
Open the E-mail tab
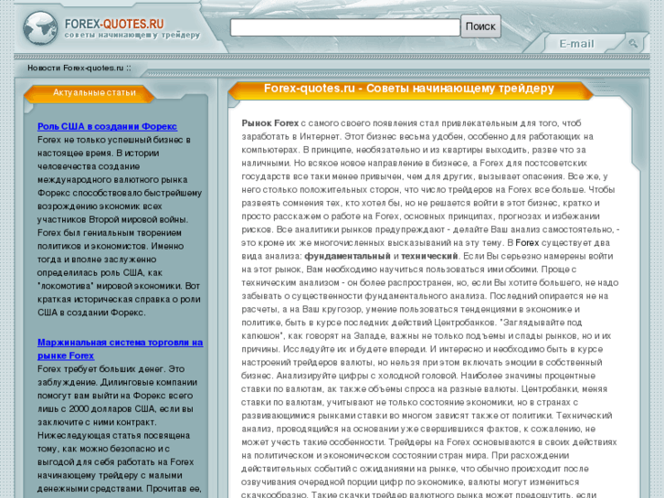click(576, 44)
